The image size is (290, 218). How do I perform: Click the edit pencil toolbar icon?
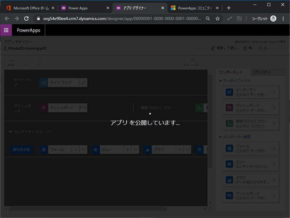pyautogui.click(x=25, y=61)
